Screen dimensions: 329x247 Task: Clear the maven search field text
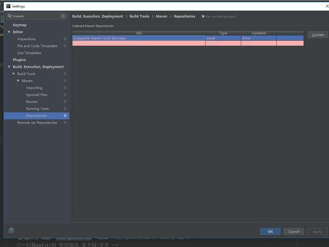pos(63,16)
